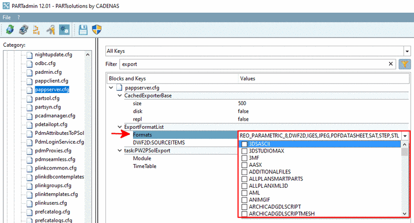This screenshot has width=414, height=223.
Task: Click document icon beside pappserver.cfg in key tree
Action: (x=119, y=88)
